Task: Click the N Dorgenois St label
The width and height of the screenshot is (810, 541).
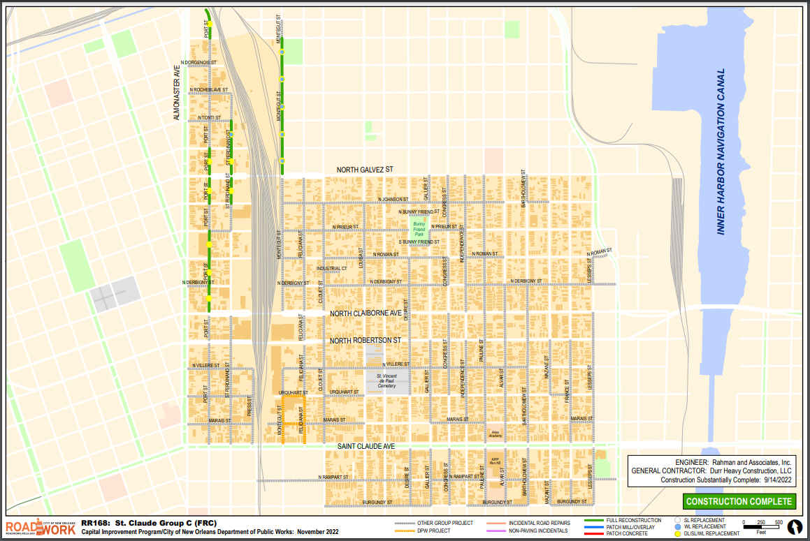Action: (198, 62)
